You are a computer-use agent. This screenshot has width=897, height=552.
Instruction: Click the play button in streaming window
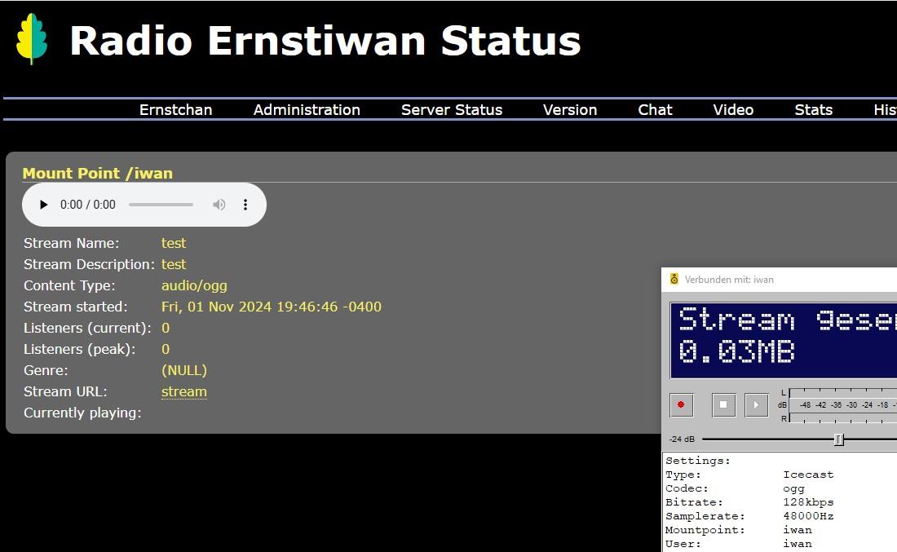click(756, 405)
